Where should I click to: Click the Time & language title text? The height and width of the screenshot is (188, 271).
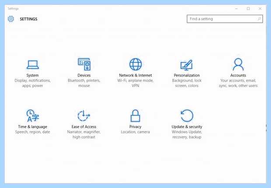point(33,127)
